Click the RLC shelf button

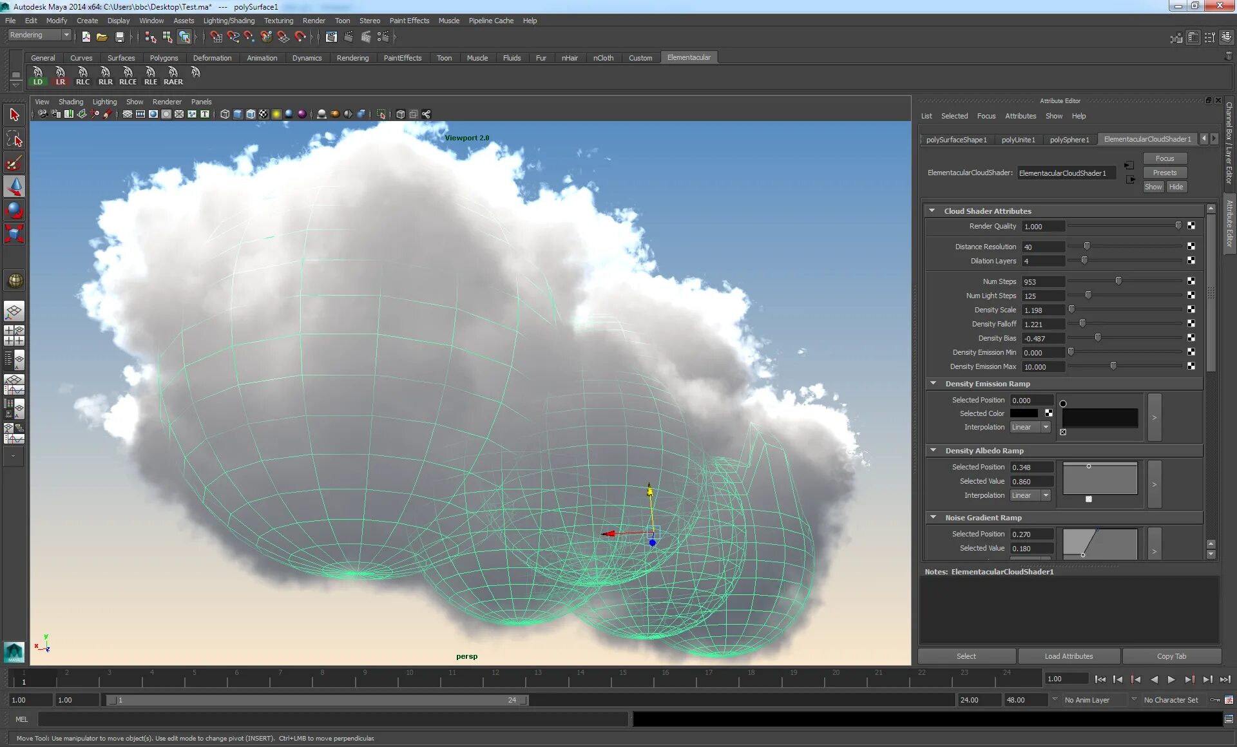tap(82, 76)
